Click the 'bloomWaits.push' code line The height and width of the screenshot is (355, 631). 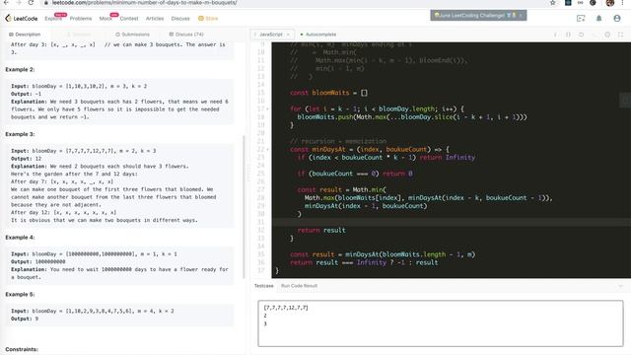click(412, 117)
